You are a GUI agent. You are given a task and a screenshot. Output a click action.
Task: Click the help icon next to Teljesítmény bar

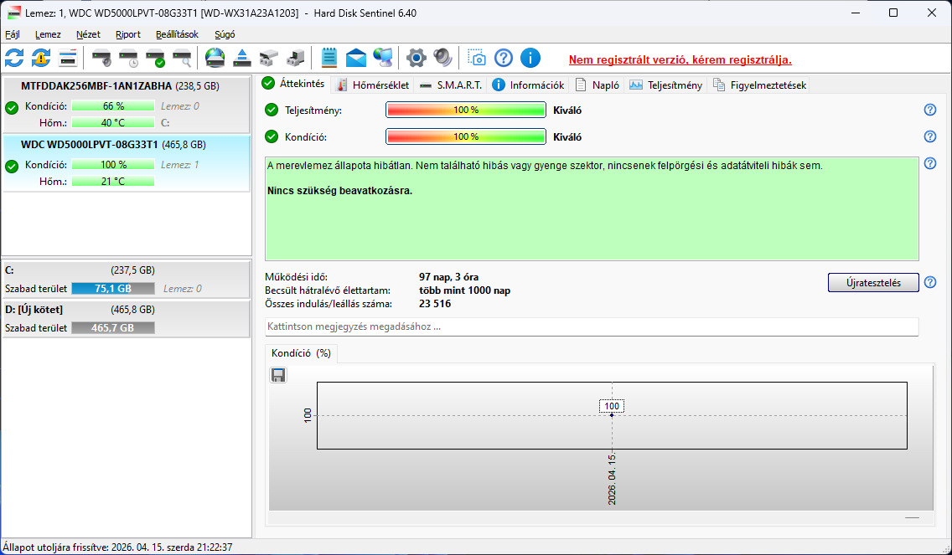[x=929, y=110]
